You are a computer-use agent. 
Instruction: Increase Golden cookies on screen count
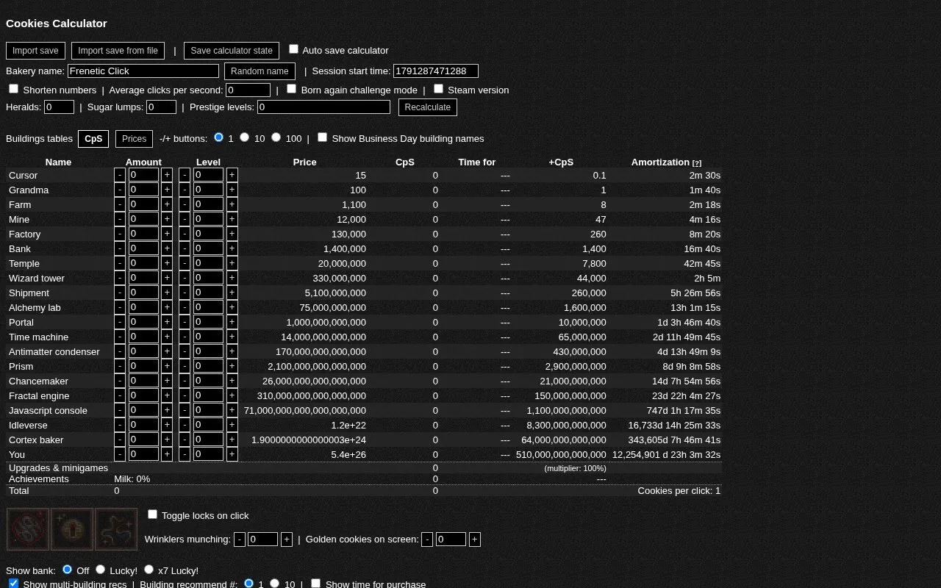(475, 539)
